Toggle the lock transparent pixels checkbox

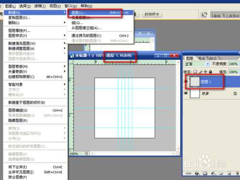pyautogui.click(x=195, y=72)
